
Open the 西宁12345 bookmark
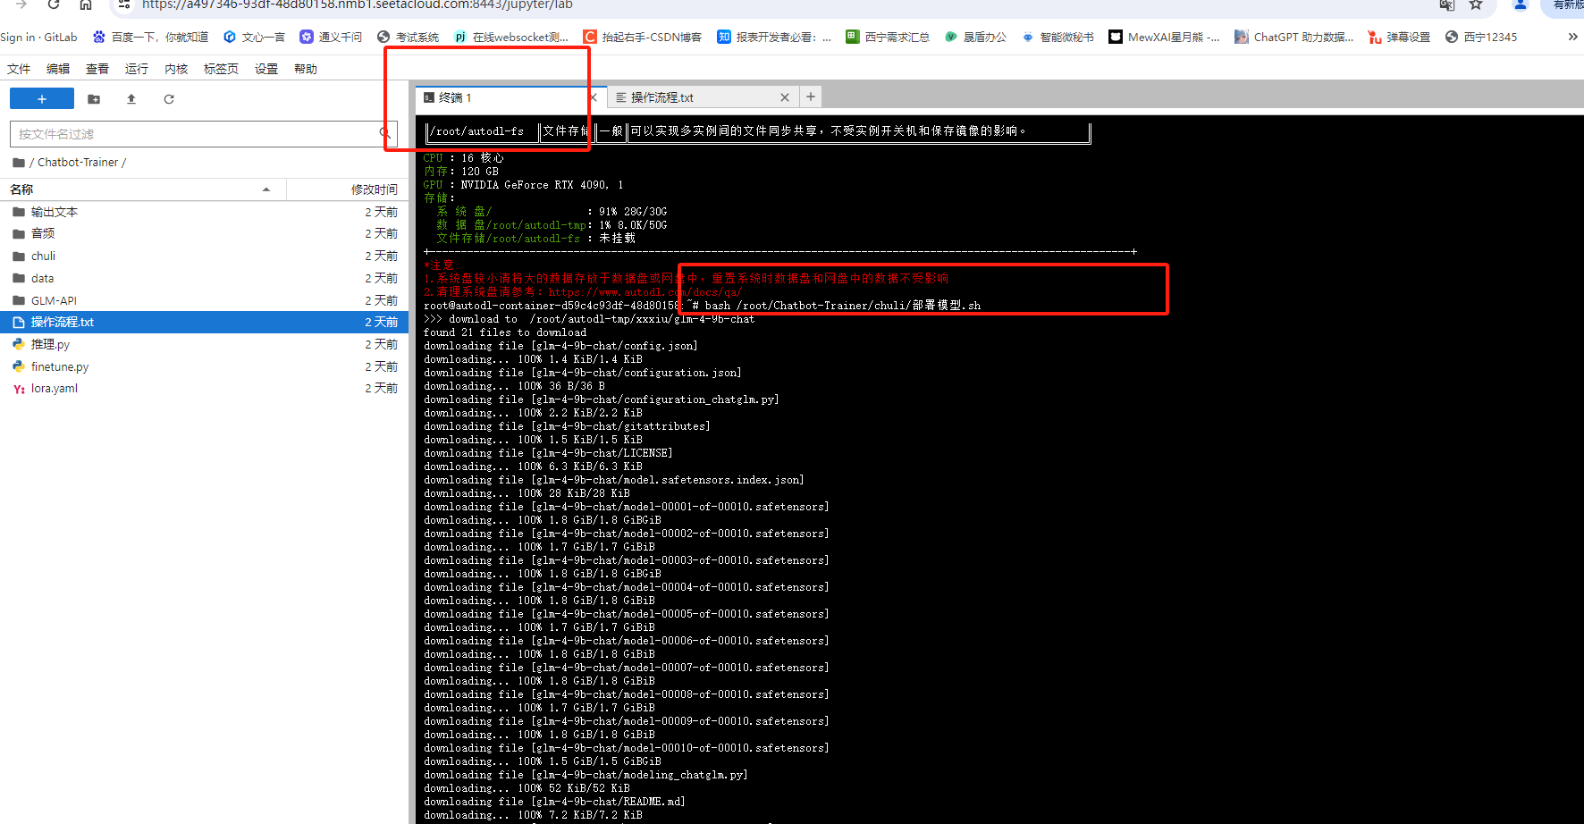pyautogui.click(x=1481, y=37)
